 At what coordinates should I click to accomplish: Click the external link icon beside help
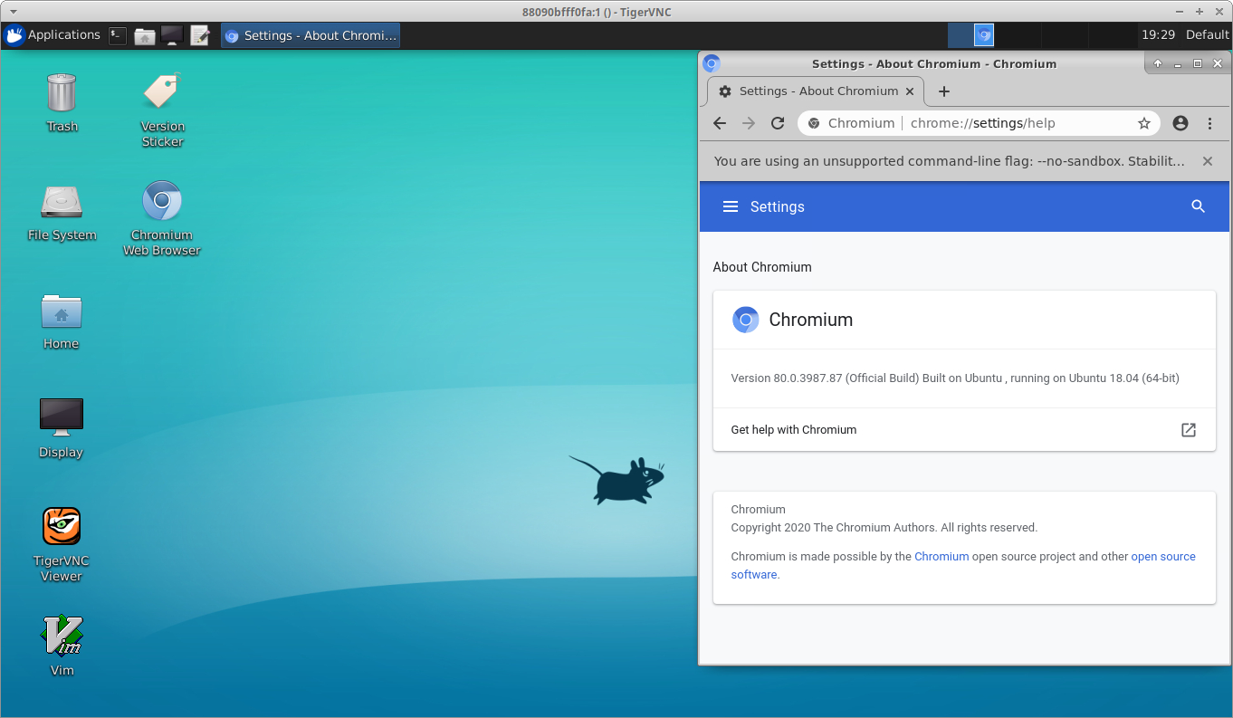point(1189,430)
